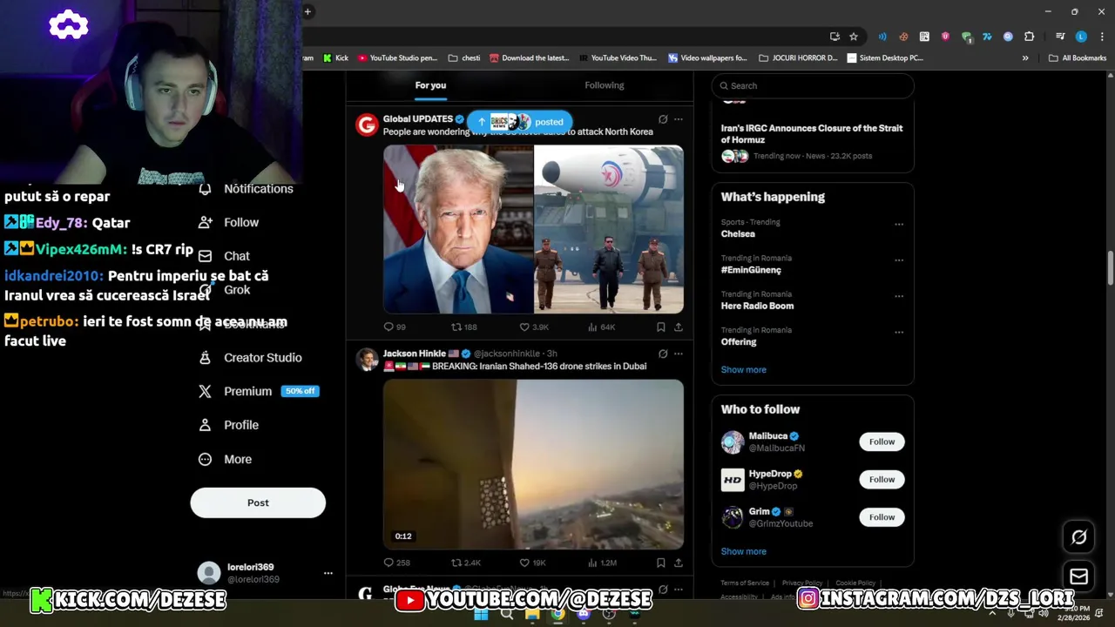
Task: Open a new browser tab with plus
Action: click(308, 11)
